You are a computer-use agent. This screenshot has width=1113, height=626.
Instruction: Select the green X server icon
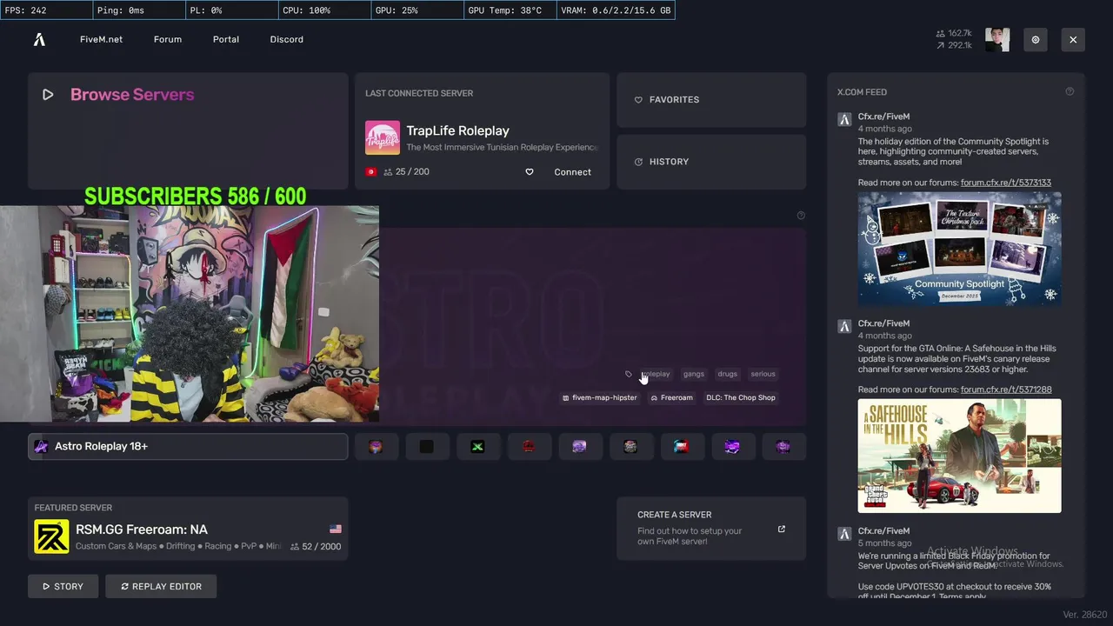click(477, 446)
